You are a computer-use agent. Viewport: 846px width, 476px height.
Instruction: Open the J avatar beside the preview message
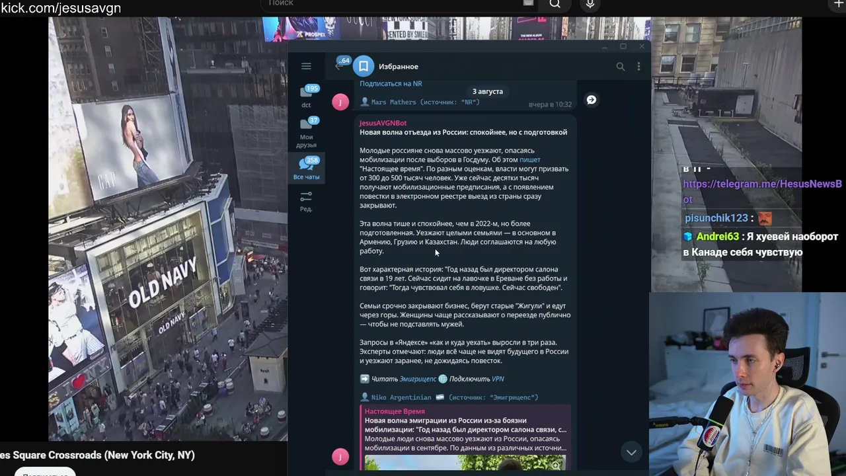coord(340,456)
